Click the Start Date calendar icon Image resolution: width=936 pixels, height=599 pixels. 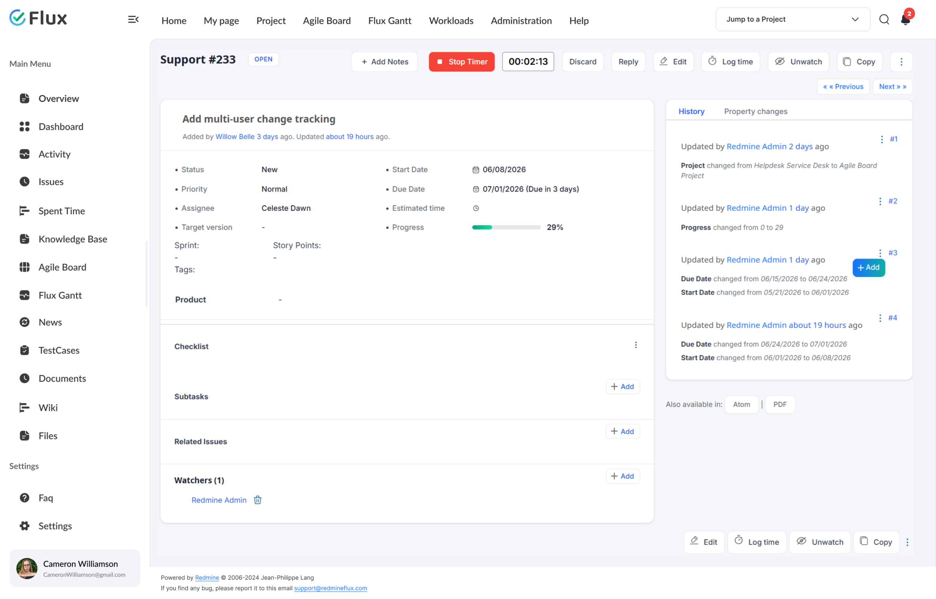click(x=476, y=169)
